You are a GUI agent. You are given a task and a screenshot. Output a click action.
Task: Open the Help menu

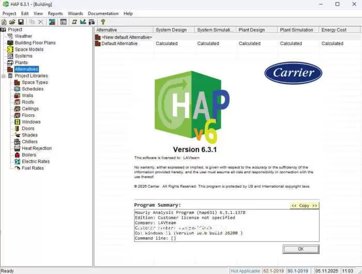click(128, 13)
